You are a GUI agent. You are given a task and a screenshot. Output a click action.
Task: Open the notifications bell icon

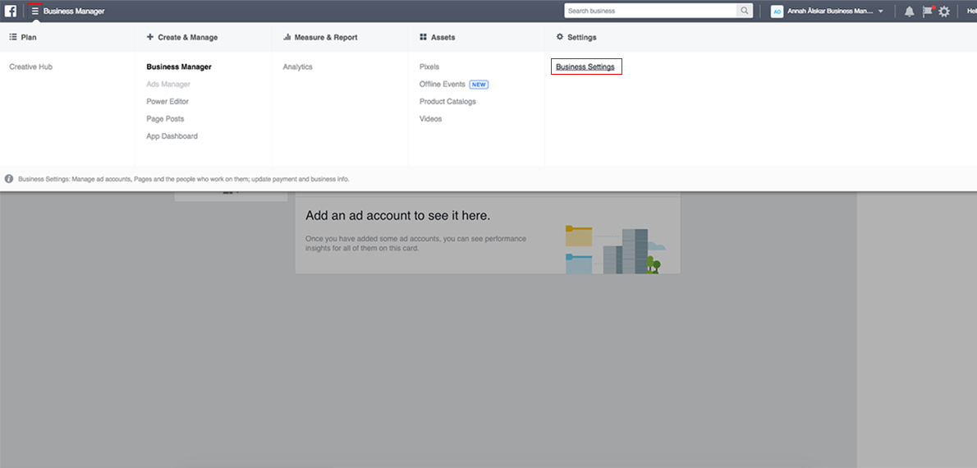[x=909, y=11]
